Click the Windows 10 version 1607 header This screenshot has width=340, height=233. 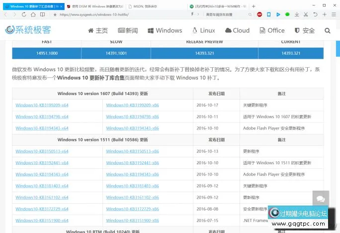[102, 94]
